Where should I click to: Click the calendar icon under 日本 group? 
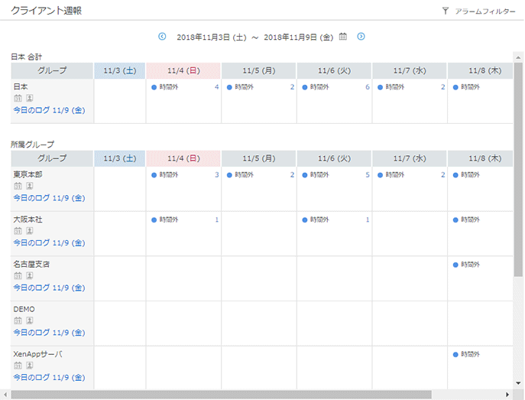tap(18, 99)
